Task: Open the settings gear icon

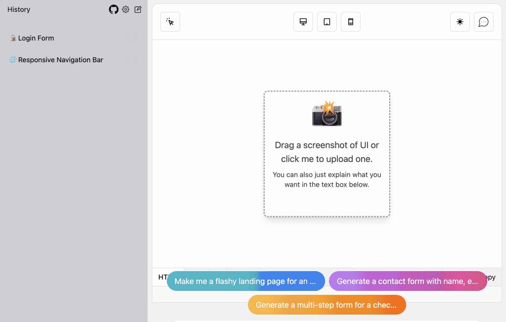Action: point(126,9)
